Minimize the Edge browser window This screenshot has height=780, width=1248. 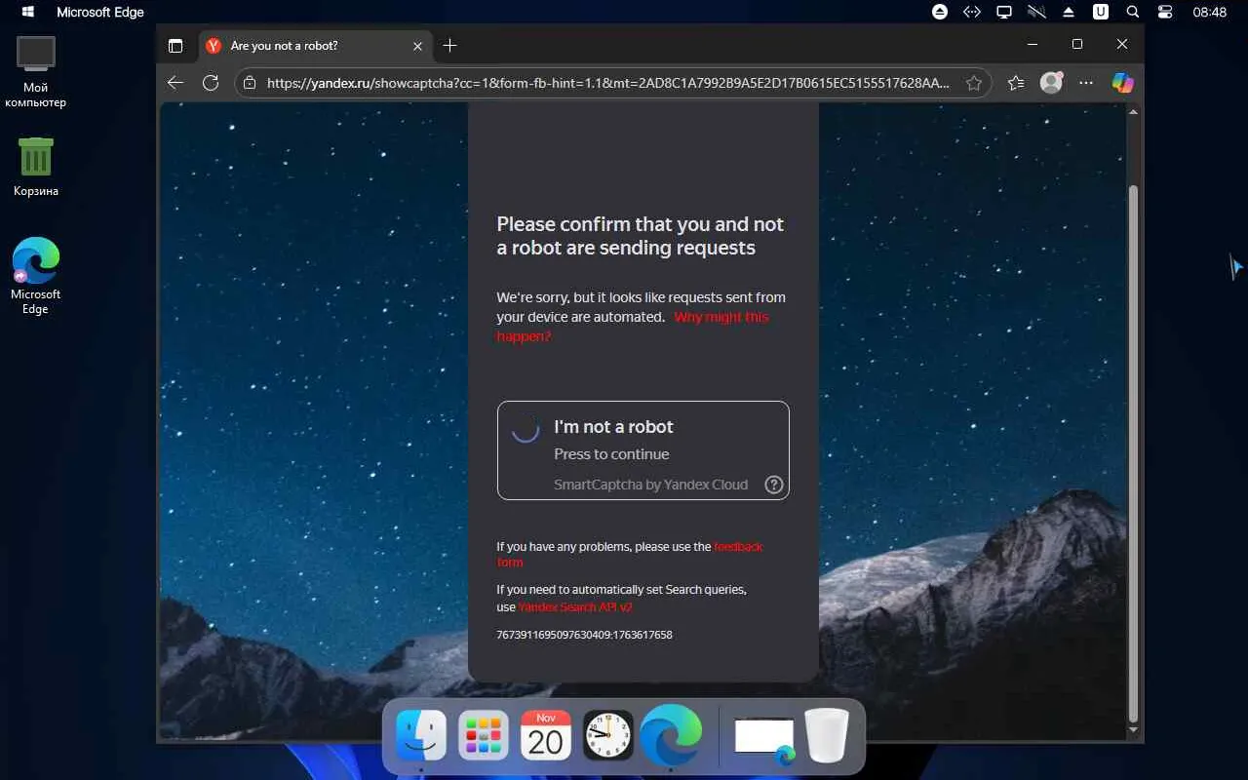1033,44
